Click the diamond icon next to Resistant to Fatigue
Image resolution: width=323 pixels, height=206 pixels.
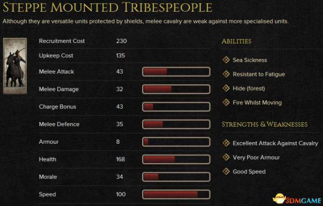click(x=226, y=74)
